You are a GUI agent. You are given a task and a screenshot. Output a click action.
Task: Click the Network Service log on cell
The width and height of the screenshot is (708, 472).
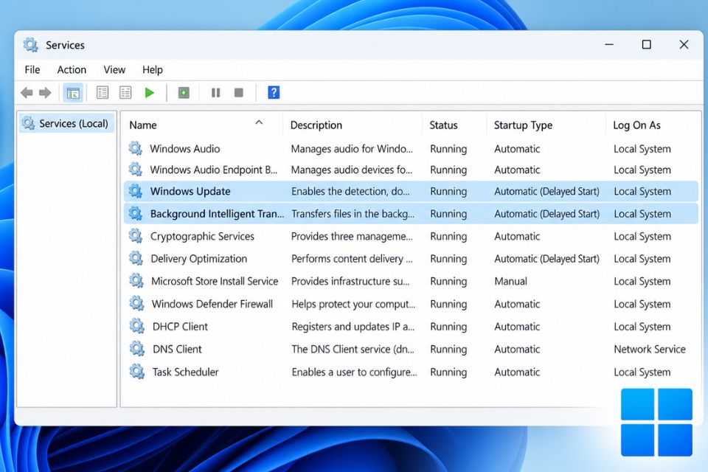(649, 349)
